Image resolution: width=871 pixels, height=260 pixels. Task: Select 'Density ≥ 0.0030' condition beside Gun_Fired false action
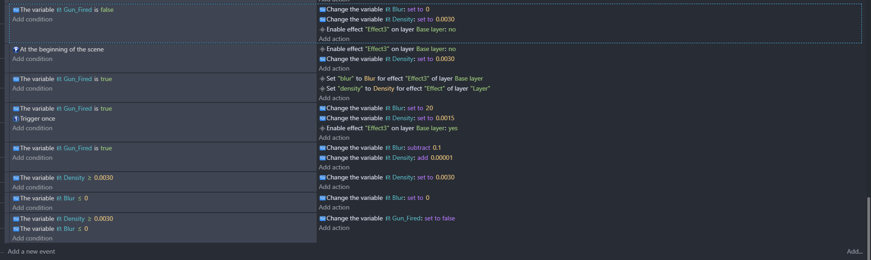click(x=63, y=219)
